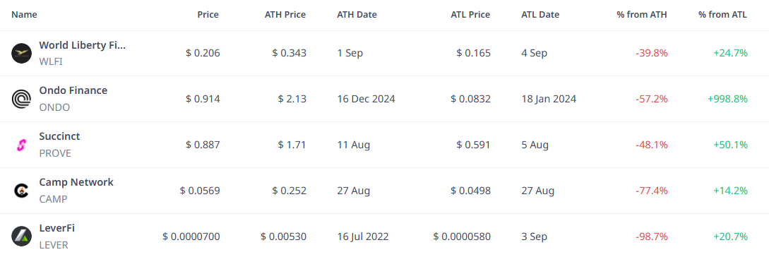Sort by % from ATL header

(723, 15)
